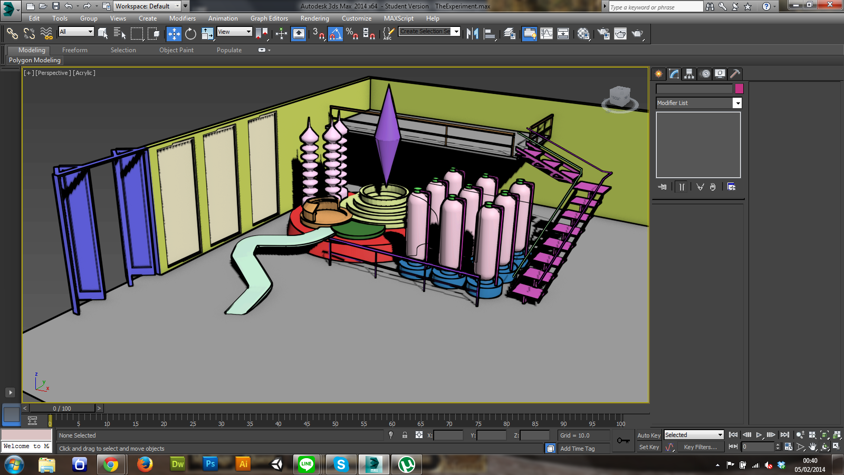This screenshot has height=475, width=844.
Task: Switch to the Hierarchy command panel
Action: [689, 74]
